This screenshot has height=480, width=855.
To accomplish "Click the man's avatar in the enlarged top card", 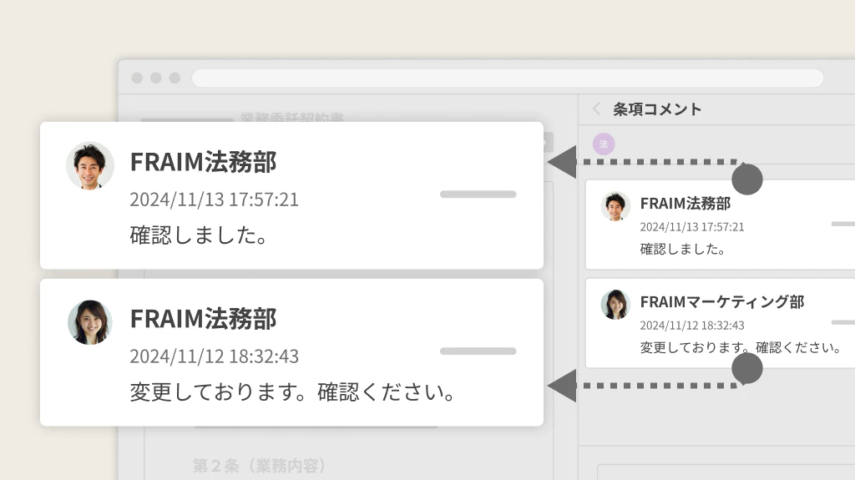I will pos(90,165).
